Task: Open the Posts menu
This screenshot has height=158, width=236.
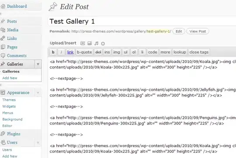Action: [12, 21]
